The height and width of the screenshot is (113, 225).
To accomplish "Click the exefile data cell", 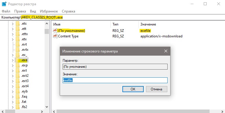I will 145,31.
